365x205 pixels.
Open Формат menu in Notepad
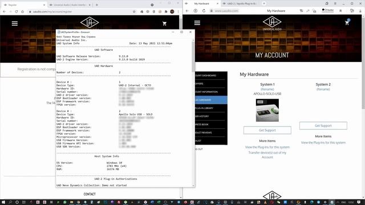[x=76, y=36]
